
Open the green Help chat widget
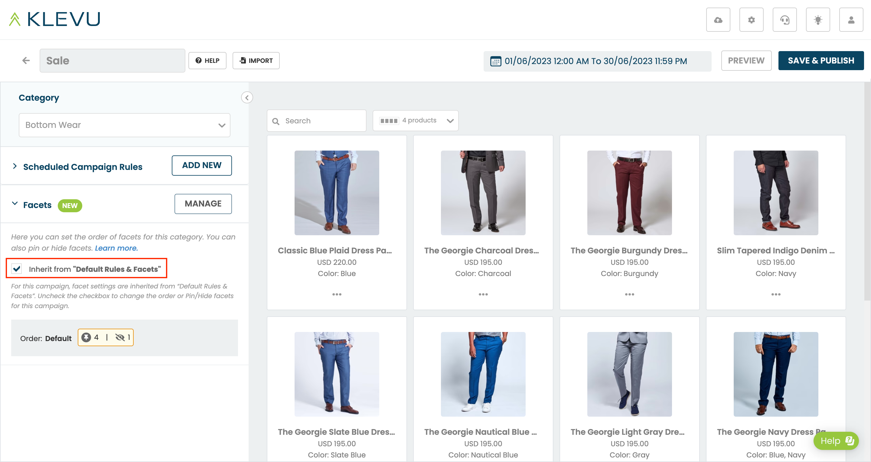point(836,441)
